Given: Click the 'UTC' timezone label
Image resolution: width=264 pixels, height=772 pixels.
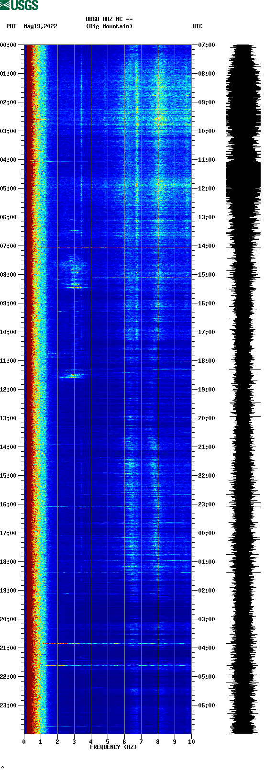Looking at the screenshot, I should [198, 26].
